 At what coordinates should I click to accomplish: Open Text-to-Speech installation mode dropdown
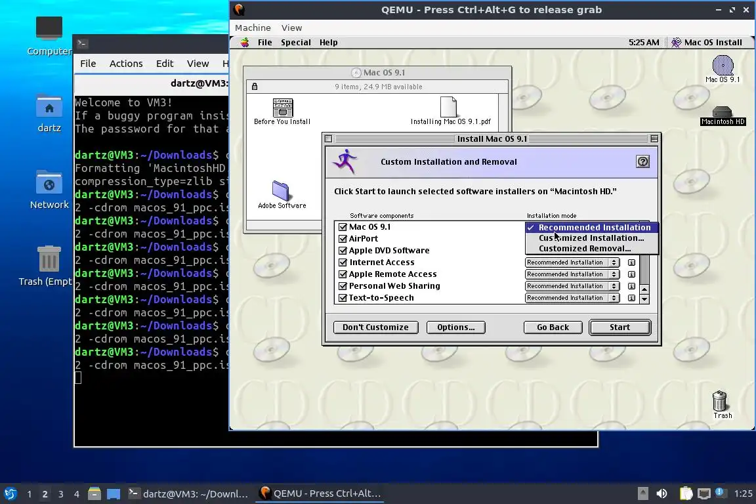pyautogui.click(x=572, y=298)
